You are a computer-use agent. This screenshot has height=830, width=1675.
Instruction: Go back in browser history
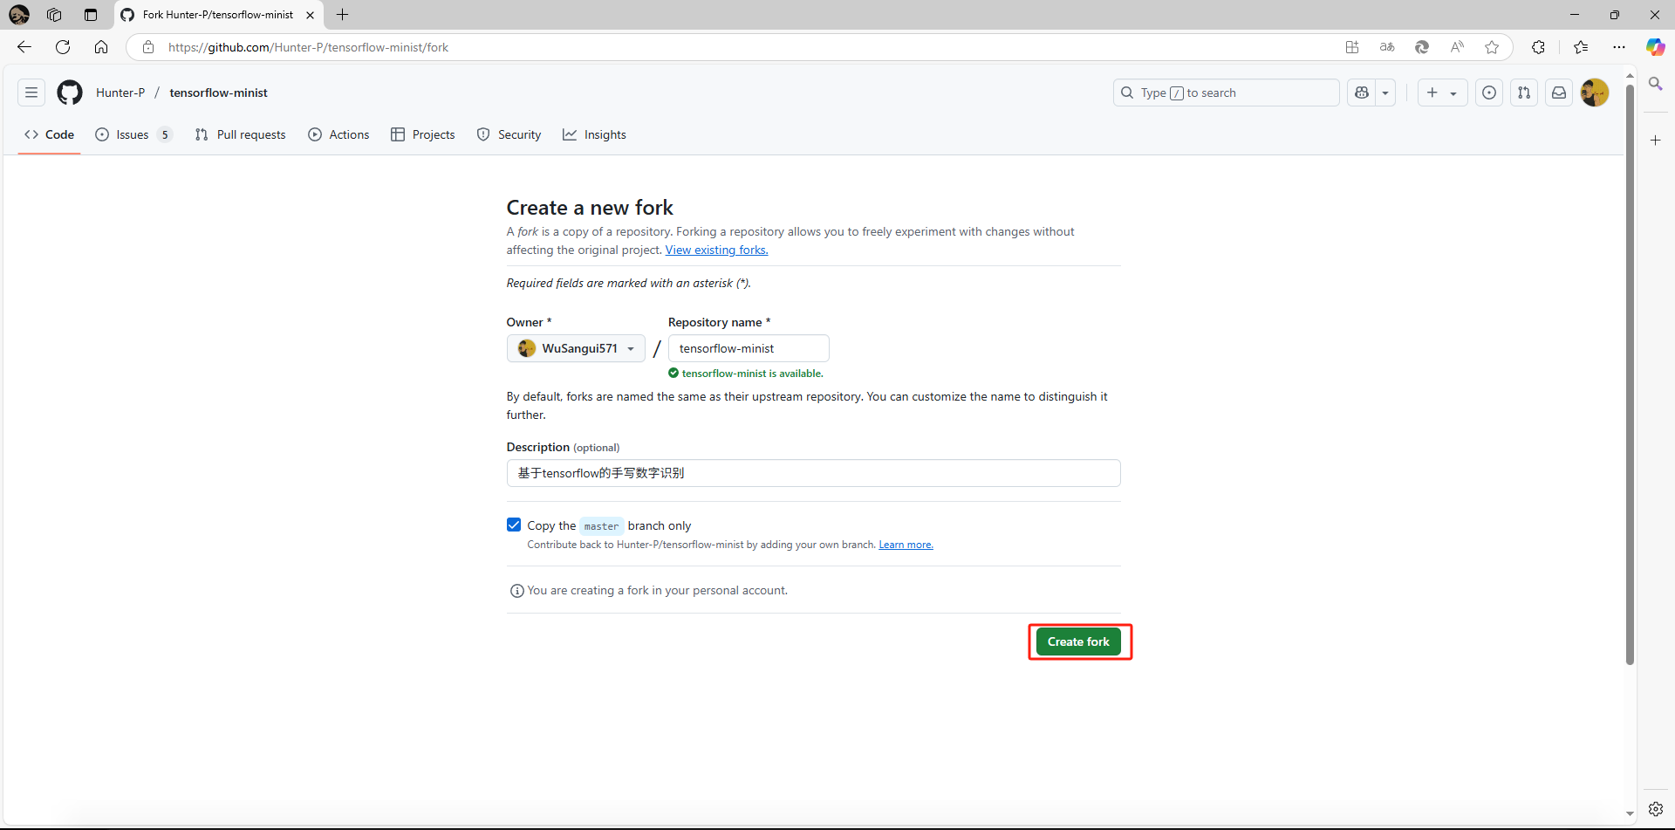point(24,47)
